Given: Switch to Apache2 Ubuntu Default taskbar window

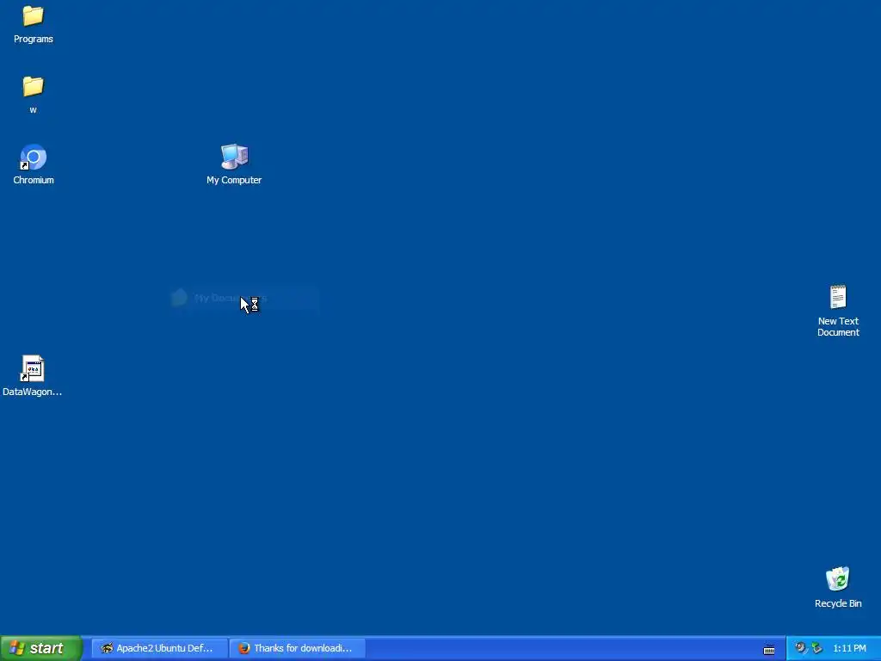Looking at the screenshot, I should pyautogui.click(x=159, y=648).
